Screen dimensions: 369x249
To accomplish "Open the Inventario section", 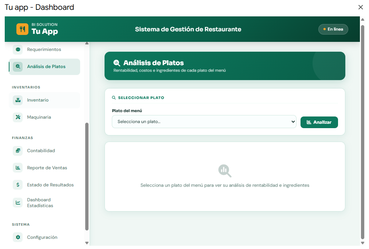I will [x=44, y=100].
